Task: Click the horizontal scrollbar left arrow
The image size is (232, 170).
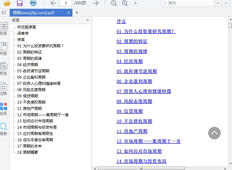Action: point(95,168)
